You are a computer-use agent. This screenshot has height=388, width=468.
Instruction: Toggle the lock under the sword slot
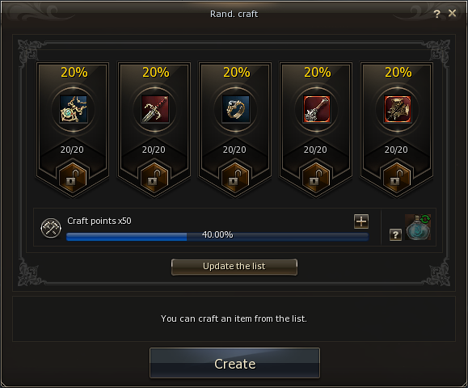(154, 179)
